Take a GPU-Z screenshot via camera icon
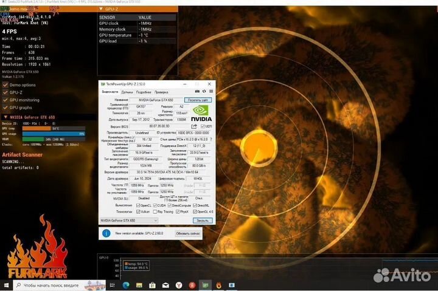Viewport: 438px width, 291px height. [x=197, y=91]
